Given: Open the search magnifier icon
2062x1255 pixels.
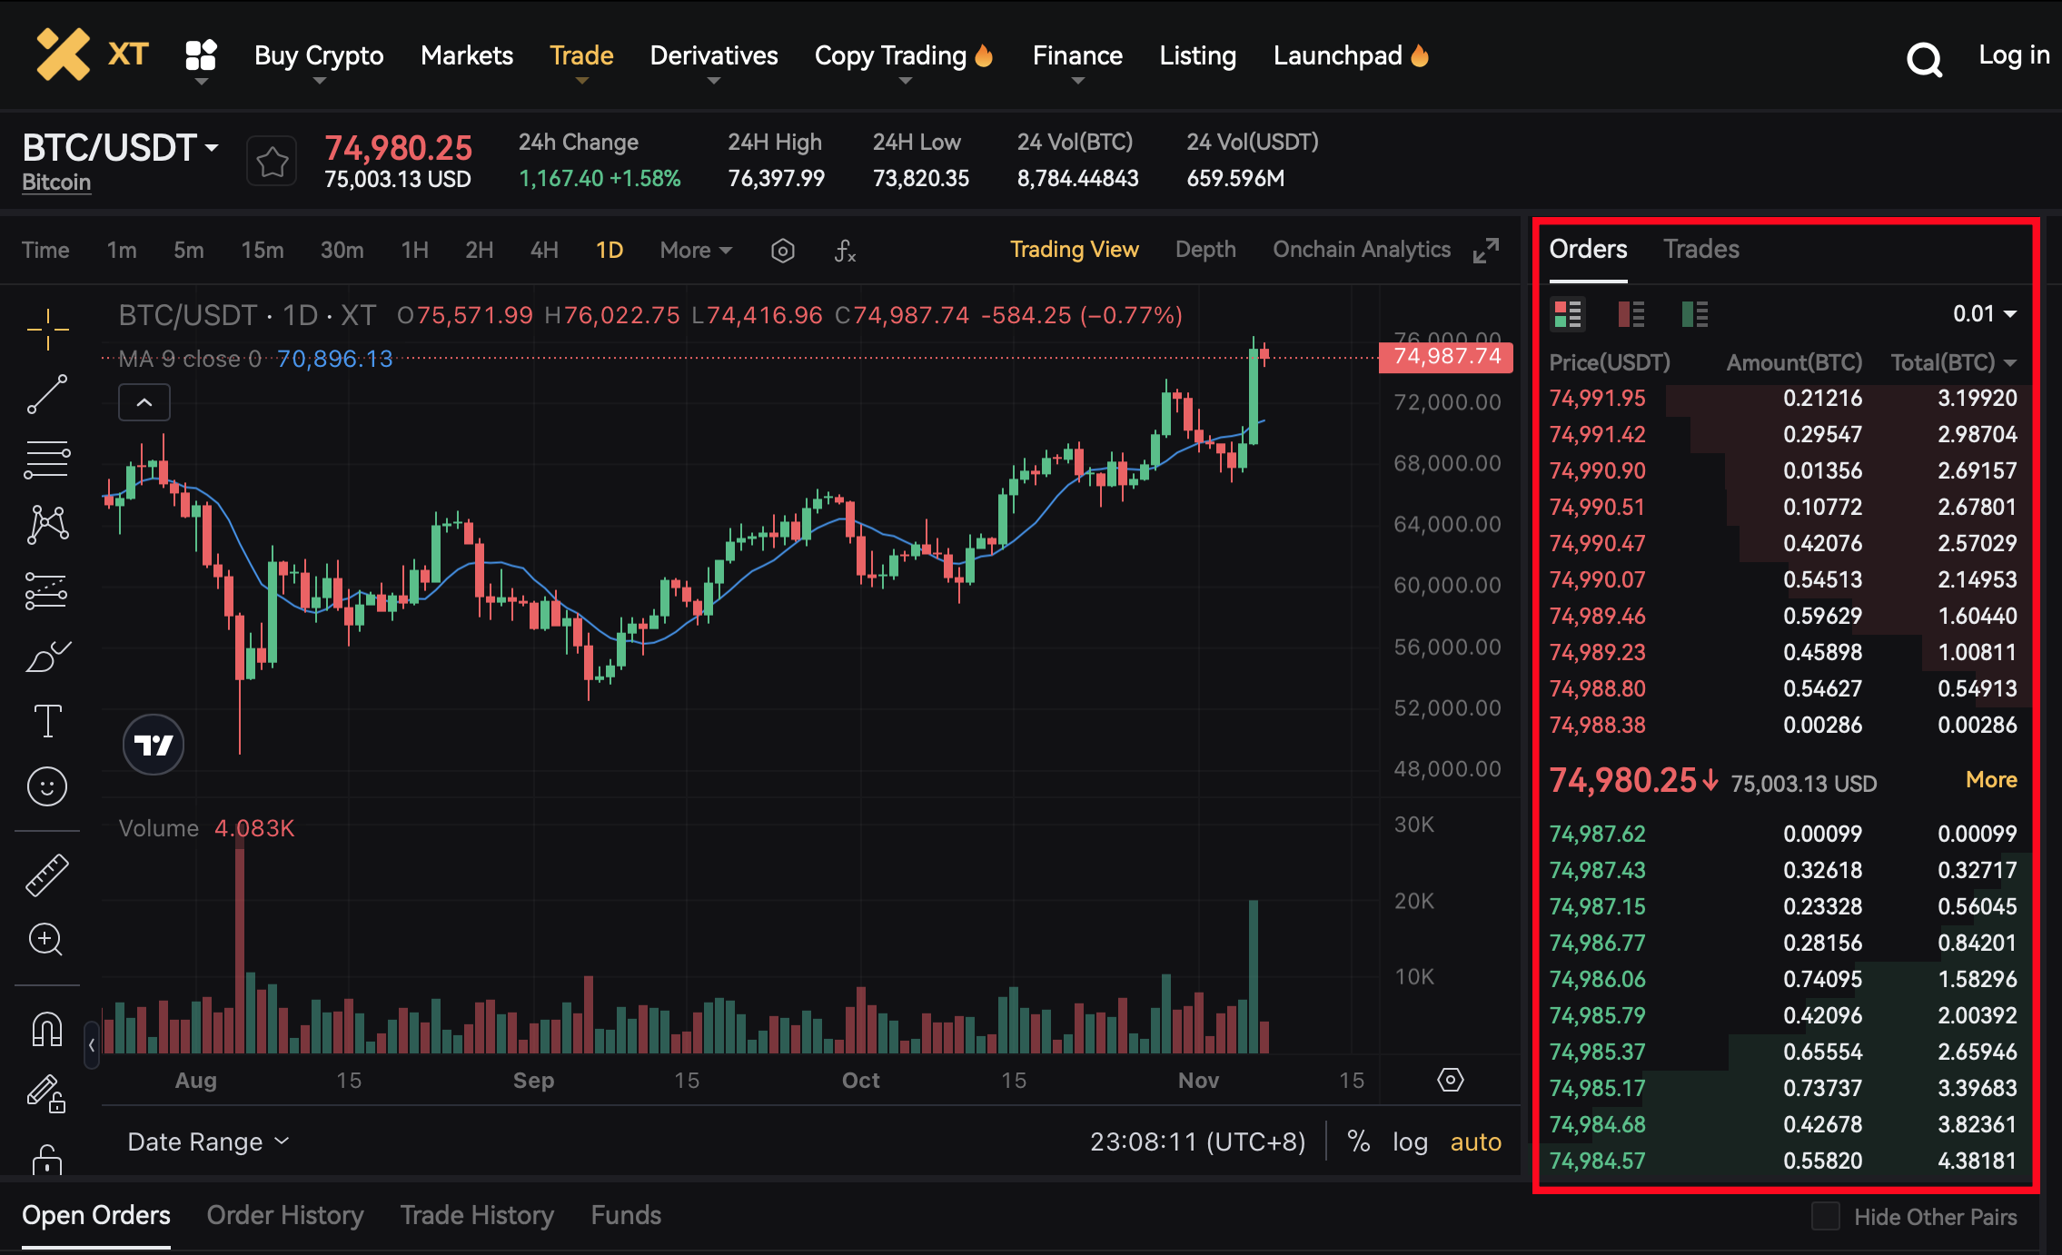Looking at the screenshot, I should (1924, 60).
